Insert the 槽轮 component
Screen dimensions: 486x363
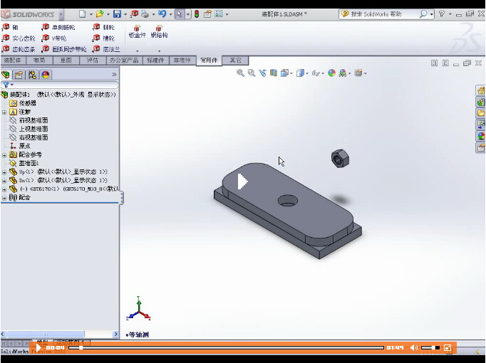point(104,38)
